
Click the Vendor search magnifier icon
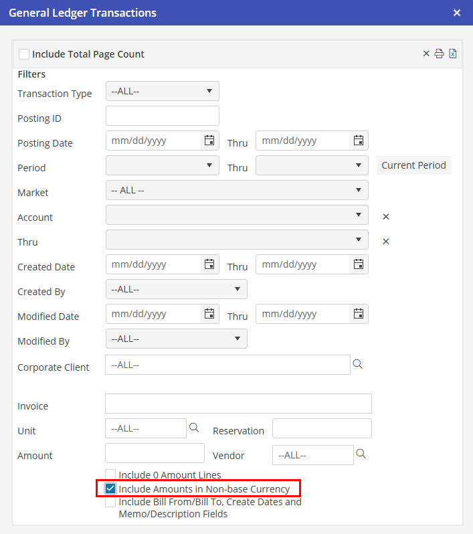click(361, 454)
